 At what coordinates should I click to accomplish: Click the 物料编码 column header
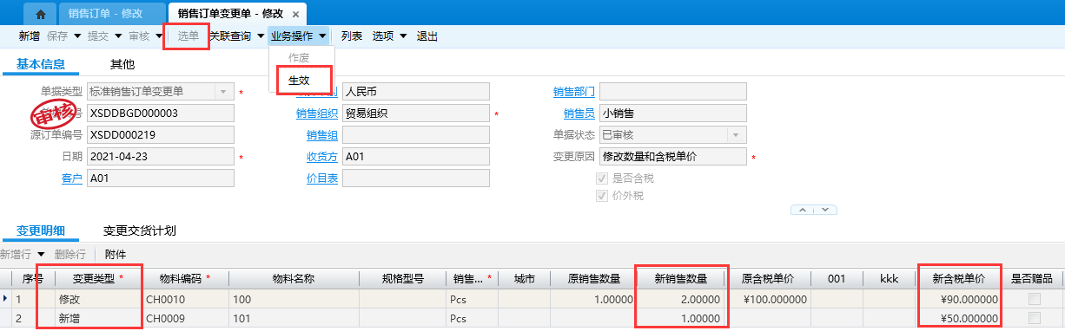(185, 279)
